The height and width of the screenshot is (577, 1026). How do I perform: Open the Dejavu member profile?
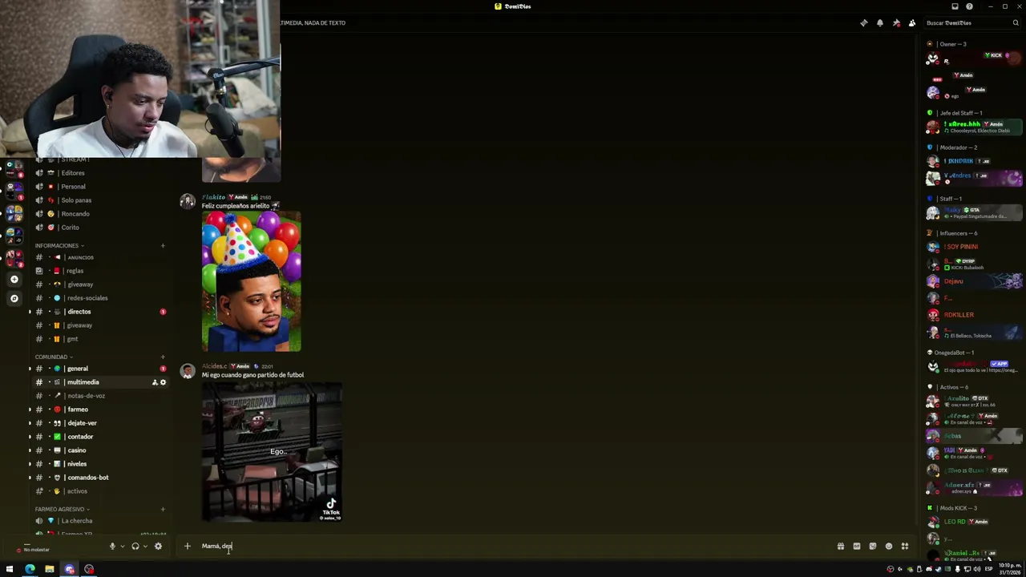[x=974, y=281]
